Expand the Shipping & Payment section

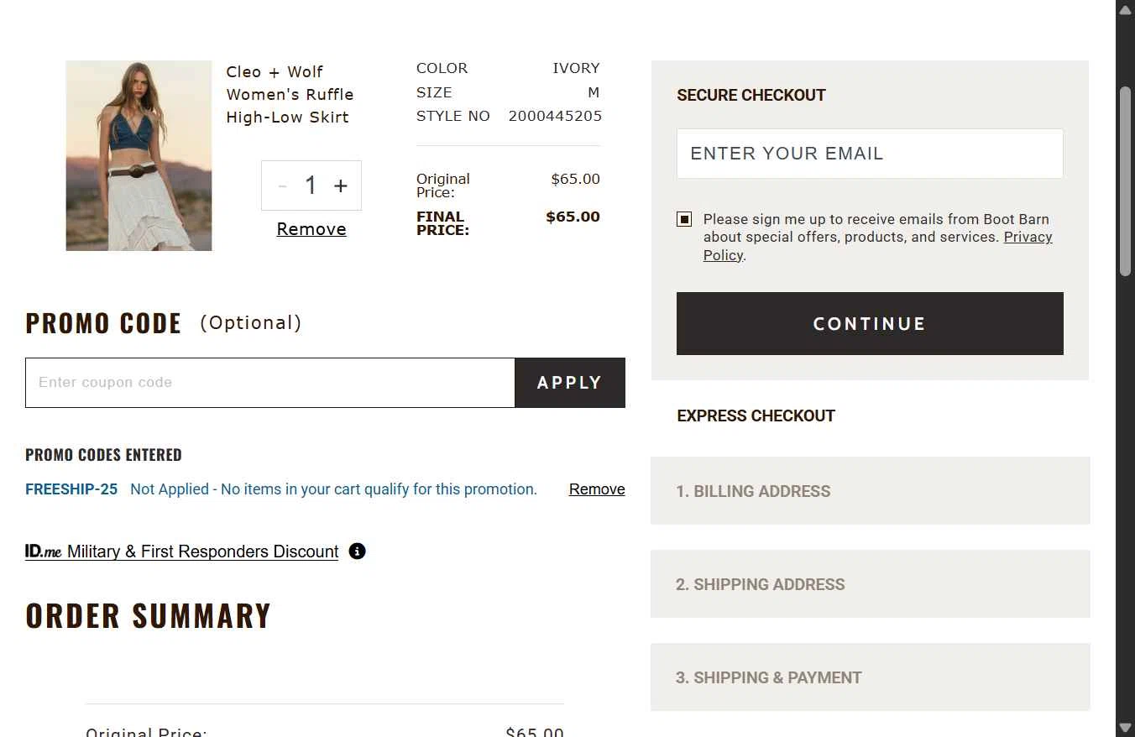(x=870, y=677)
